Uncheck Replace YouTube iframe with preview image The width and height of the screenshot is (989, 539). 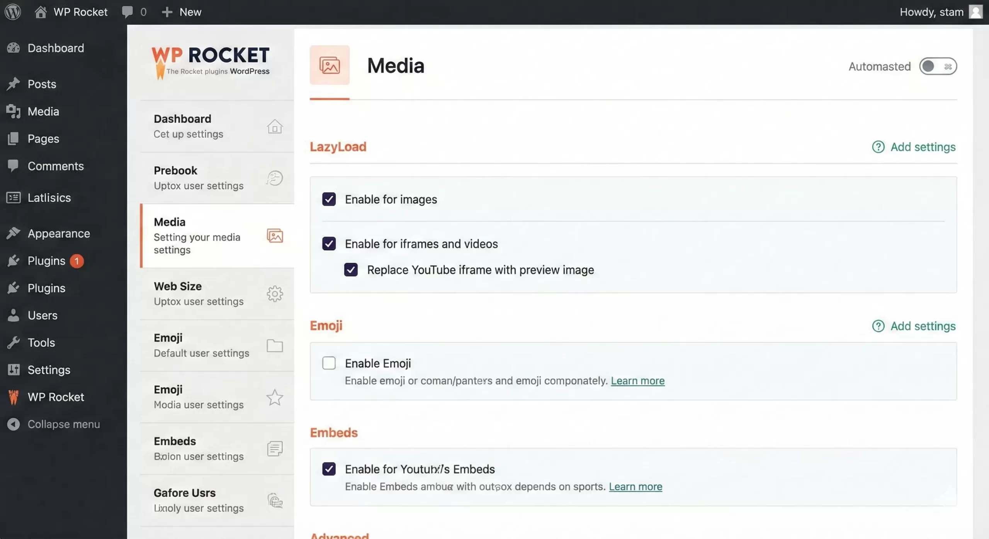point(350,269)
